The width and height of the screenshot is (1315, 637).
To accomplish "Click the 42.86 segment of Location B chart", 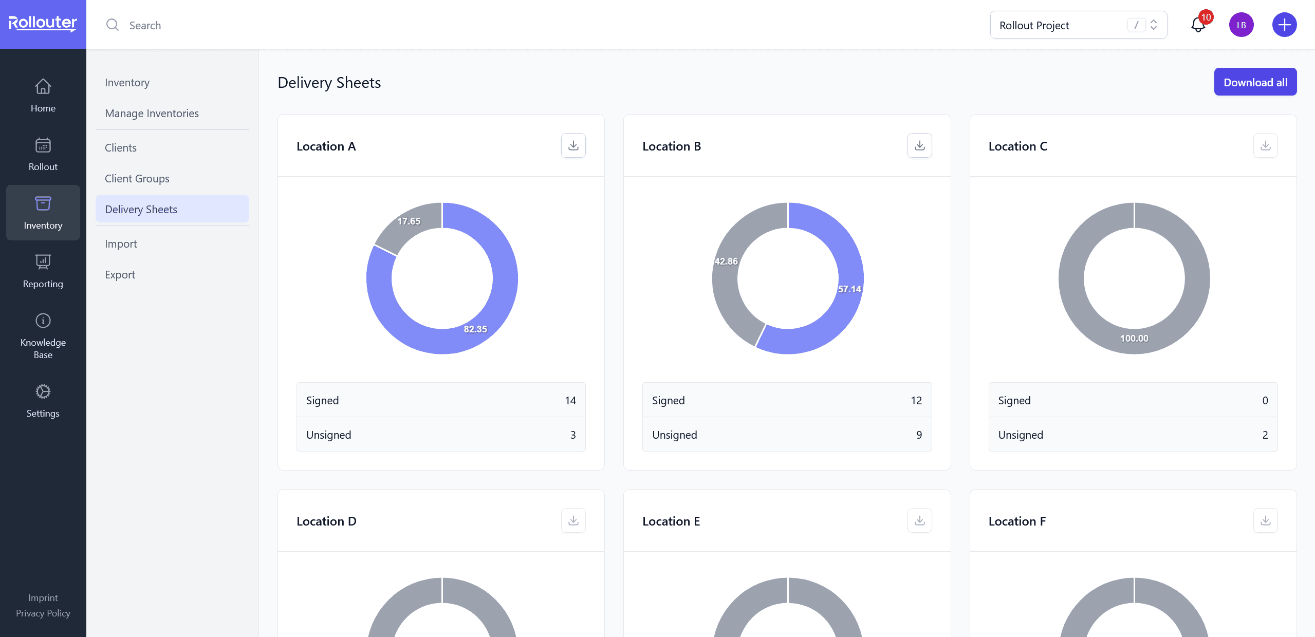I will (x=726, y=261).
